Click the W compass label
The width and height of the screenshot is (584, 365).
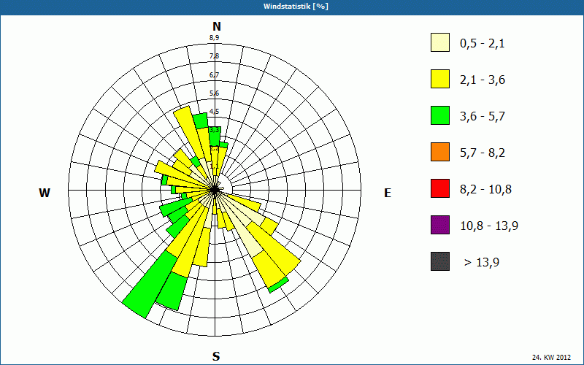click(x=45, y=193)
